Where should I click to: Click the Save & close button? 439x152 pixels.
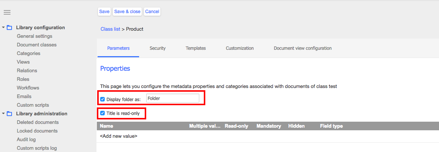[128, 12]
